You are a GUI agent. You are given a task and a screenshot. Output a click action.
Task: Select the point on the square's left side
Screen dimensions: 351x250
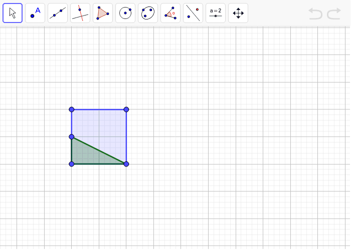pos(71,136)
